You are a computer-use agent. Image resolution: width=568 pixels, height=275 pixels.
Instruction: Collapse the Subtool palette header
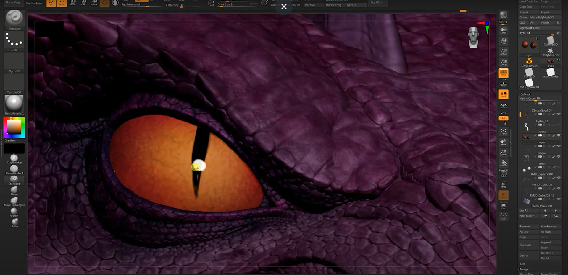(x=525, y=94)
